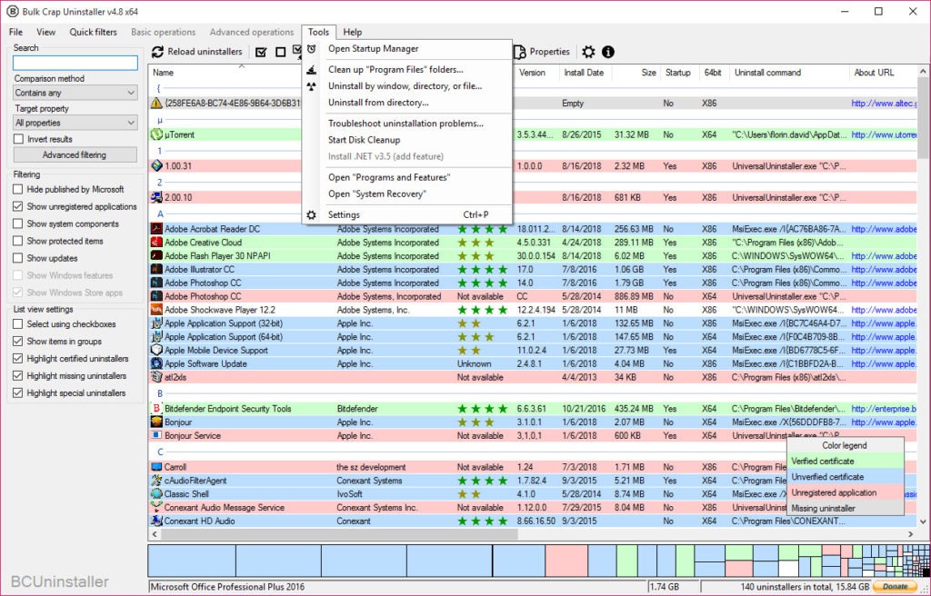Click the info circle toolbar icon
The image size is (931, 596).
click(x=608, y=52)
